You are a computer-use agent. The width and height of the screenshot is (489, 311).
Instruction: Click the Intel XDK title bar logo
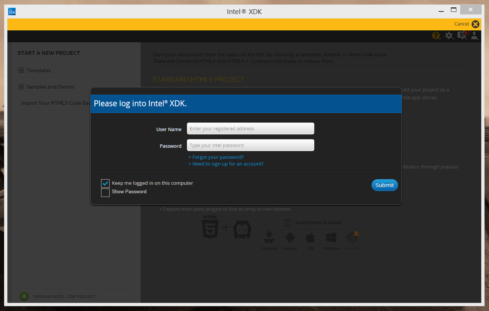(12, 11)
